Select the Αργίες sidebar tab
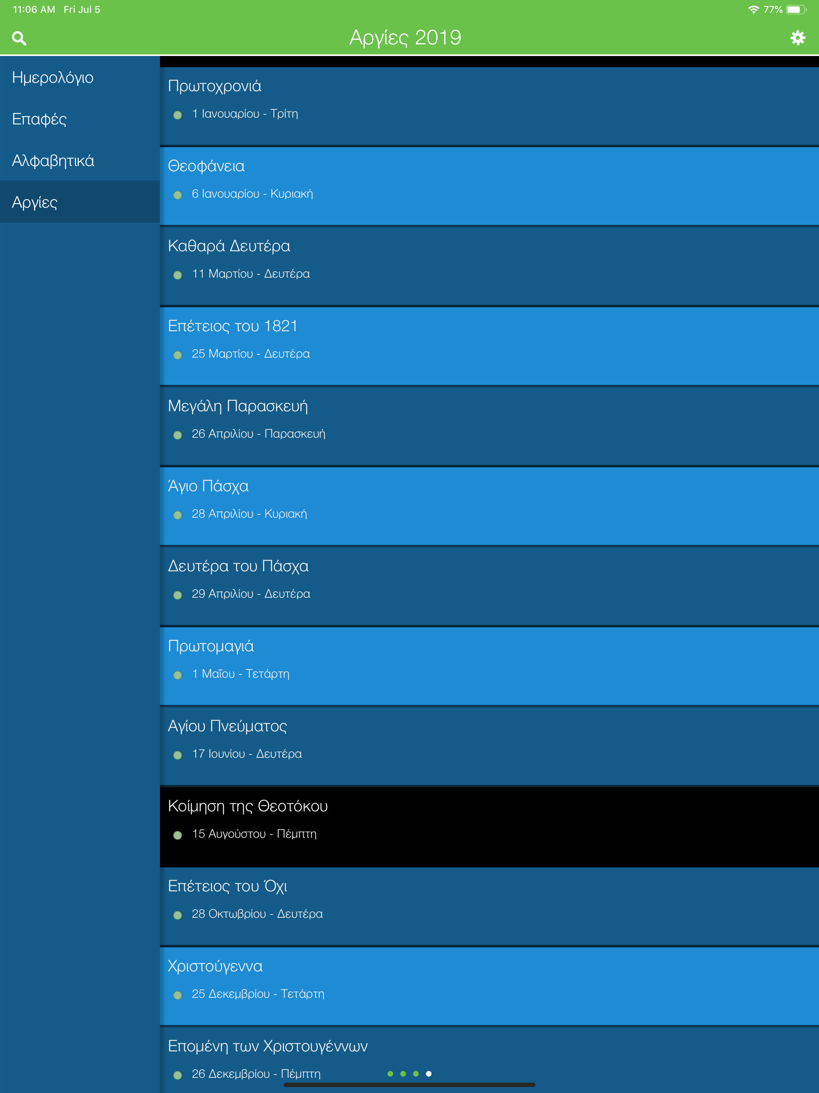This screenshot has height=1093, width=819. (34, 202)
